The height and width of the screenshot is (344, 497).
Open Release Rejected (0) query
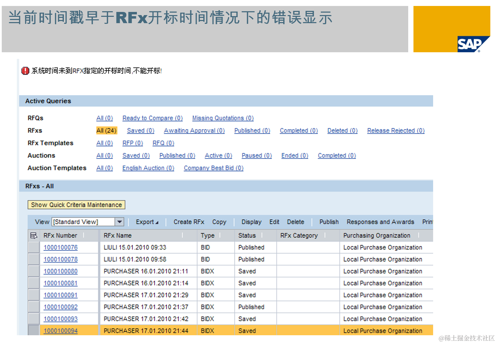pyautogui.click(x=396, y=130)
